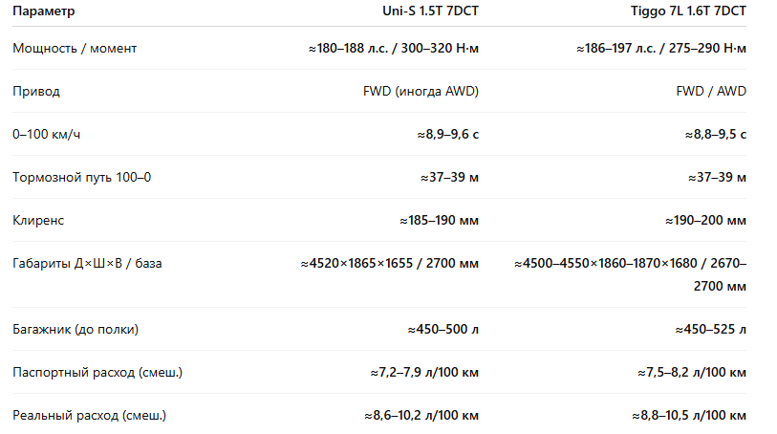Screen dimensions: 777x434
Task: Select the Tiggo 7L 1.6T 7DCT column header
Action: (x=688, y=11)
